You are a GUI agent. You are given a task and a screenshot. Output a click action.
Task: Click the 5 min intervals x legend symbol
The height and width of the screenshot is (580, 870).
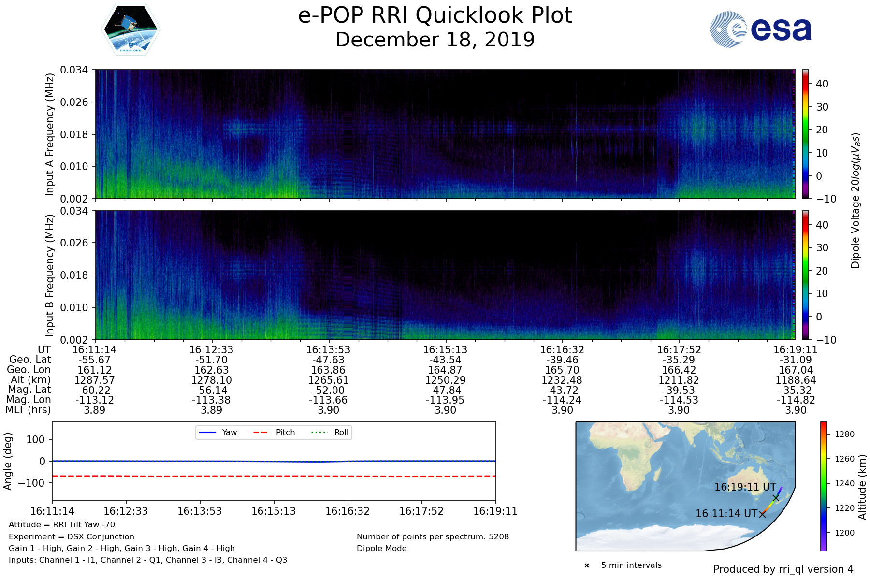[587, 565]
